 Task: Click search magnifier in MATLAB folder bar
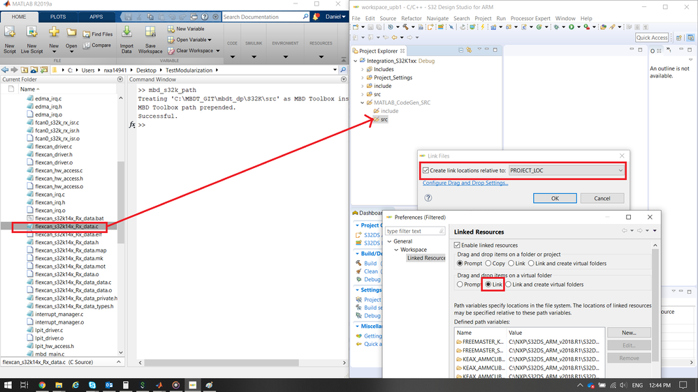(343, 70)
